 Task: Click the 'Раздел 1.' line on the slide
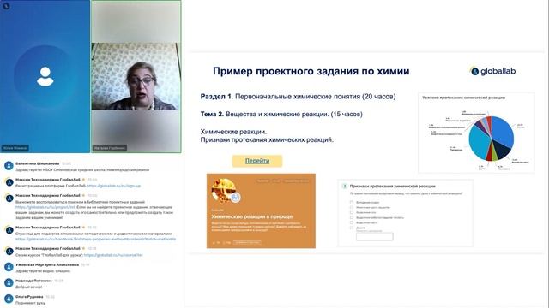(x=298, y=97)
